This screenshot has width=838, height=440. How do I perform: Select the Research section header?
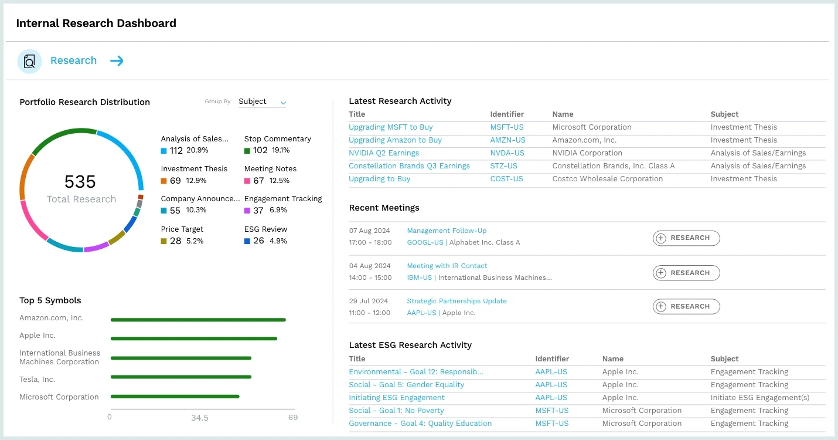click(x=73, y=60)
